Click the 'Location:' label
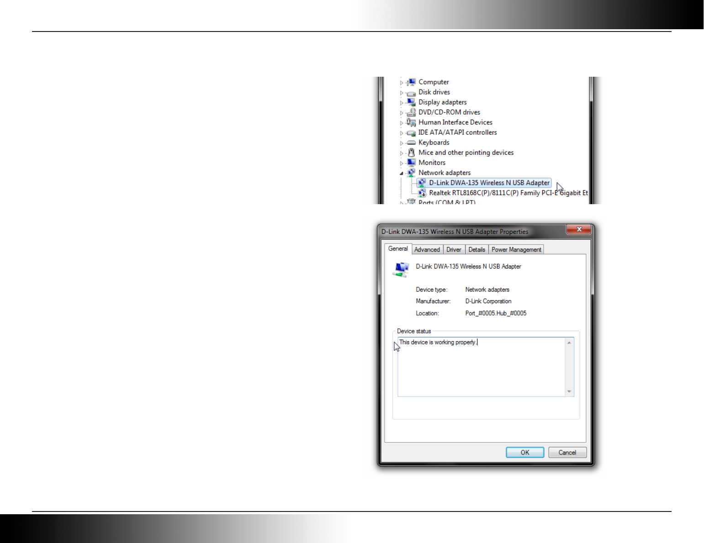704x543 pixels. coord(427,313)
